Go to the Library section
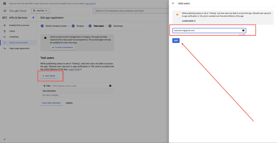 coord(12,31)
